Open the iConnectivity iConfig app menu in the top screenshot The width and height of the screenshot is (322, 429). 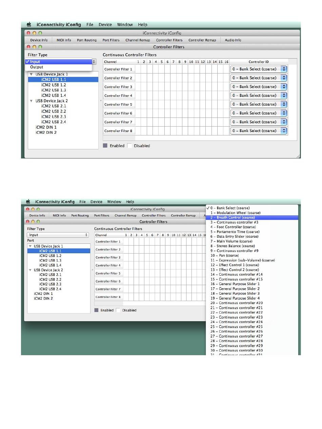coord(59,24)
